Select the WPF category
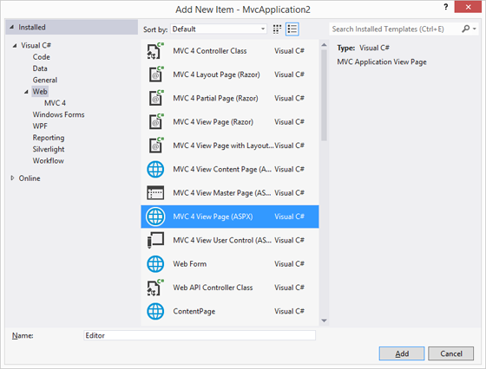 pyautogui.click(x=40, y=126)
